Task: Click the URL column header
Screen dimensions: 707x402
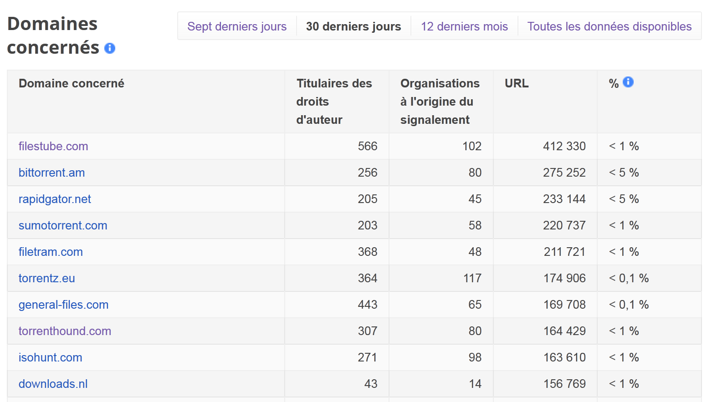Action: (517, 83)
